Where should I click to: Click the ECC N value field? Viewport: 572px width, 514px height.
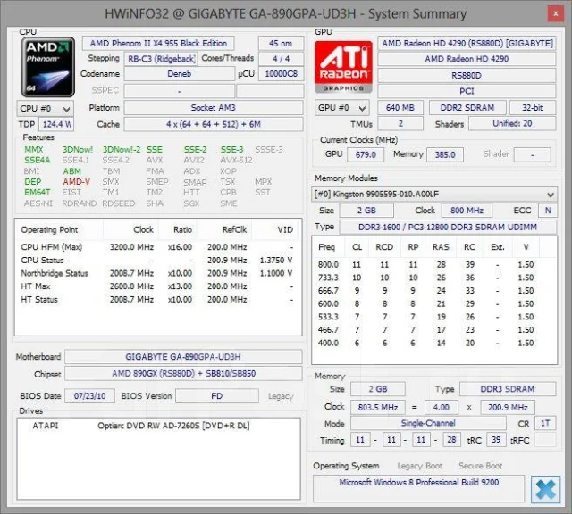pyautogui.click(x=548, y=211)
